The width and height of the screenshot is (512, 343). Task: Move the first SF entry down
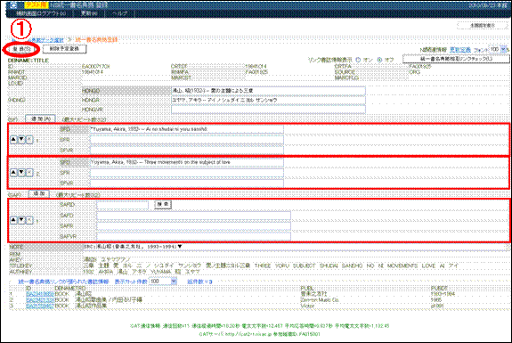(21, 140)
